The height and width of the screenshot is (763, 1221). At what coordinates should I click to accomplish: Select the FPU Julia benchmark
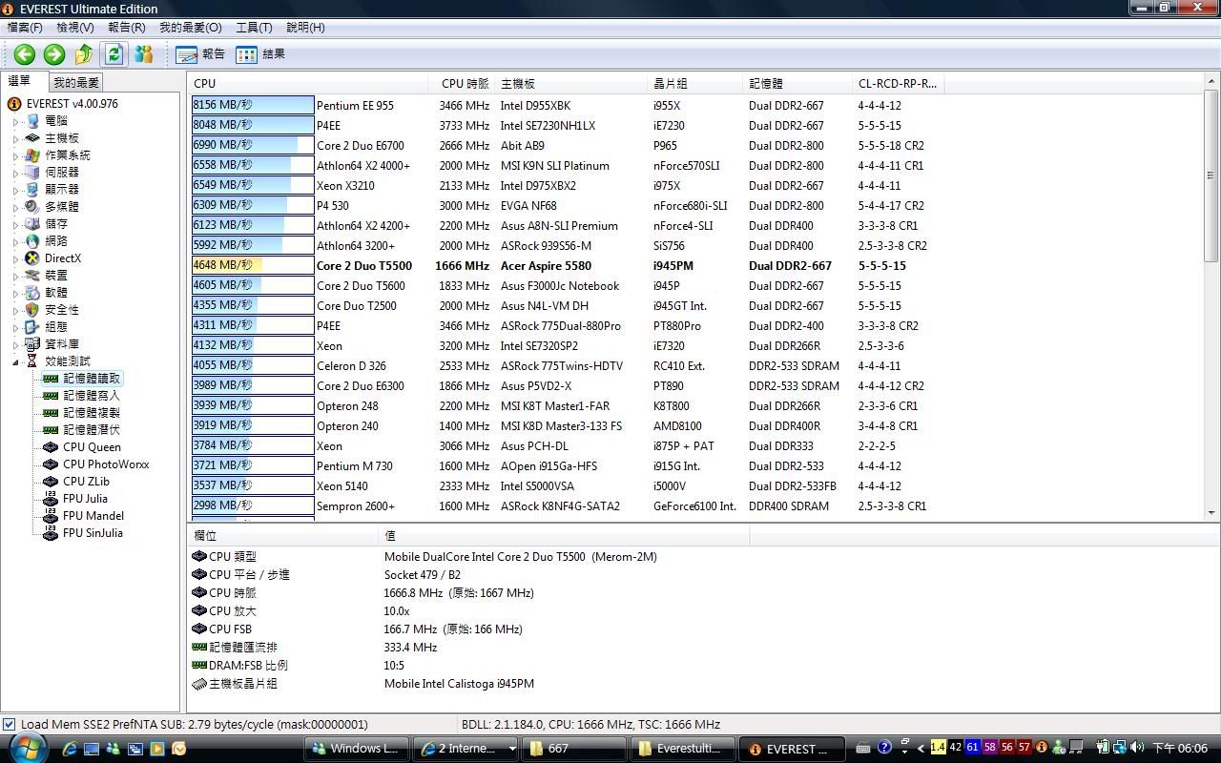[x=85, y=499]
